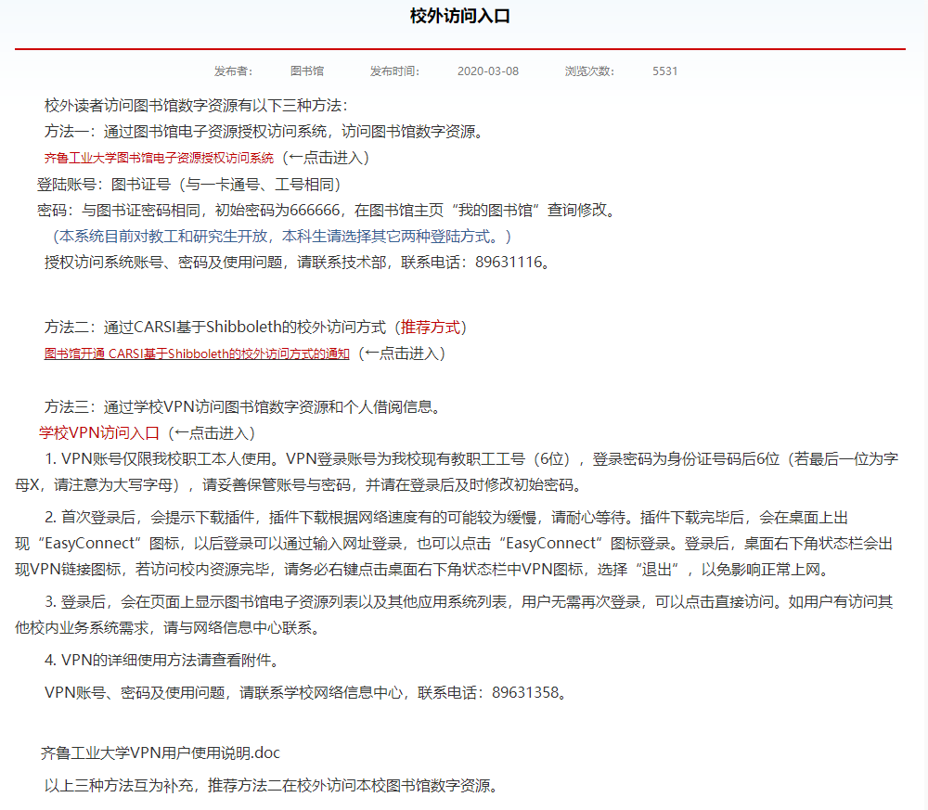Open the CARSI基于Shibboleth校外访问方式的通知 link

pyautogui.click(x=197, y=354)
